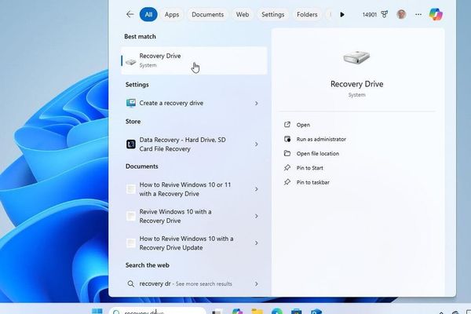
Task: Click the Recovery Drive icon in best match
Action: (x=131, y=62)
